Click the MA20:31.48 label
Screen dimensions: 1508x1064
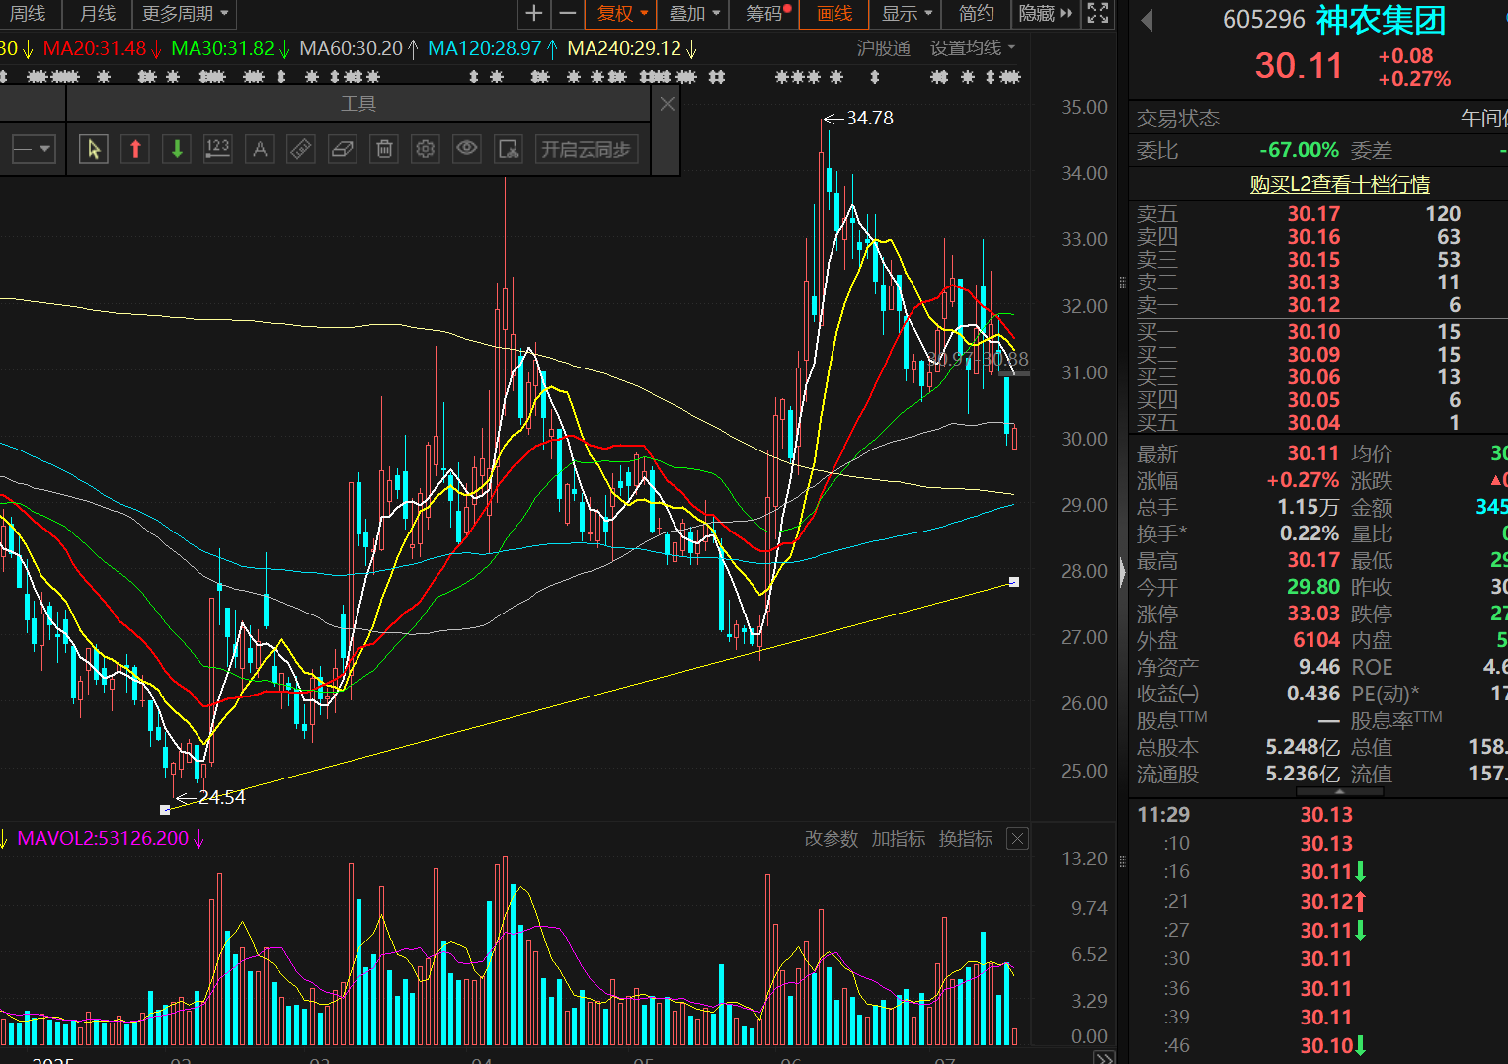[95, 48]
